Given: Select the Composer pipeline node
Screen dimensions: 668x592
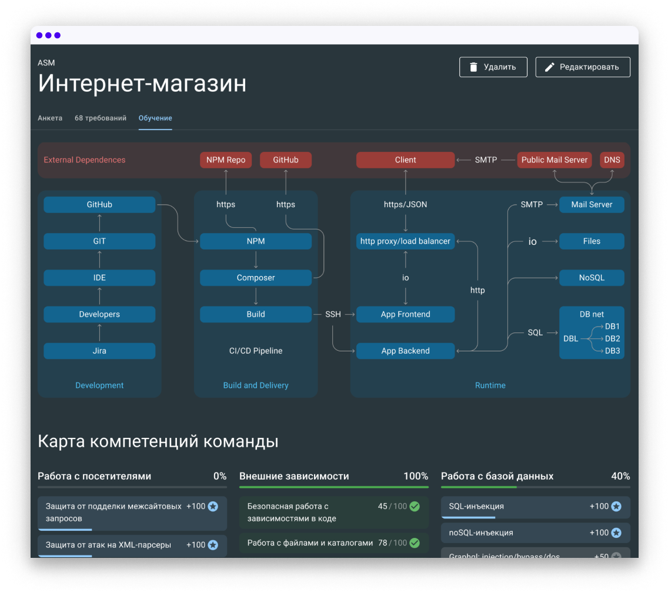Looking at the screenshot, I should pos(256,278).
